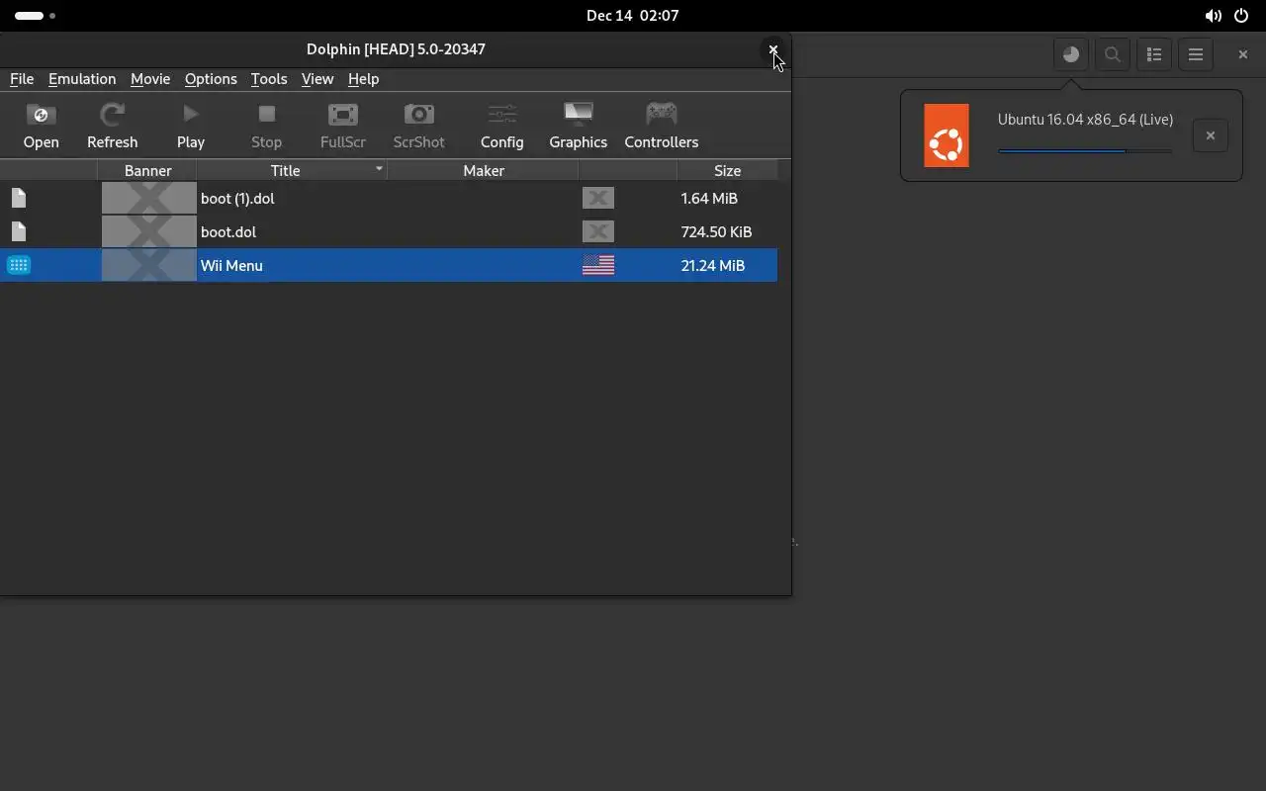
Task: Open the Emulation menu
Action: 82,79
